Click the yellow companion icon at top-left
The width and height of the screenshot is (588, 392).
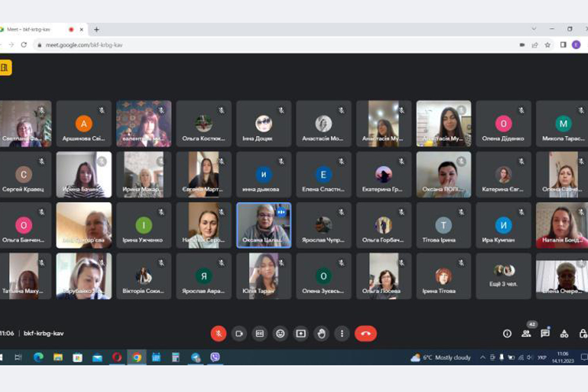(5, 68)
